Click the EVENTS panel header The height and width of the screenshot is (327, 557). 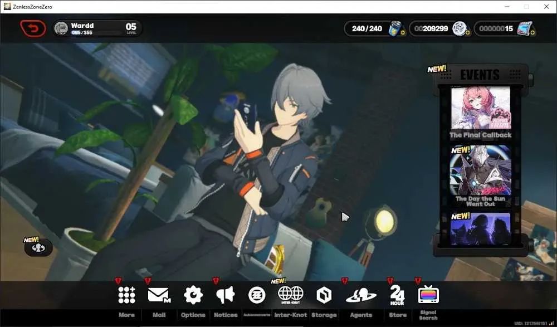click(x=480, y=75)
